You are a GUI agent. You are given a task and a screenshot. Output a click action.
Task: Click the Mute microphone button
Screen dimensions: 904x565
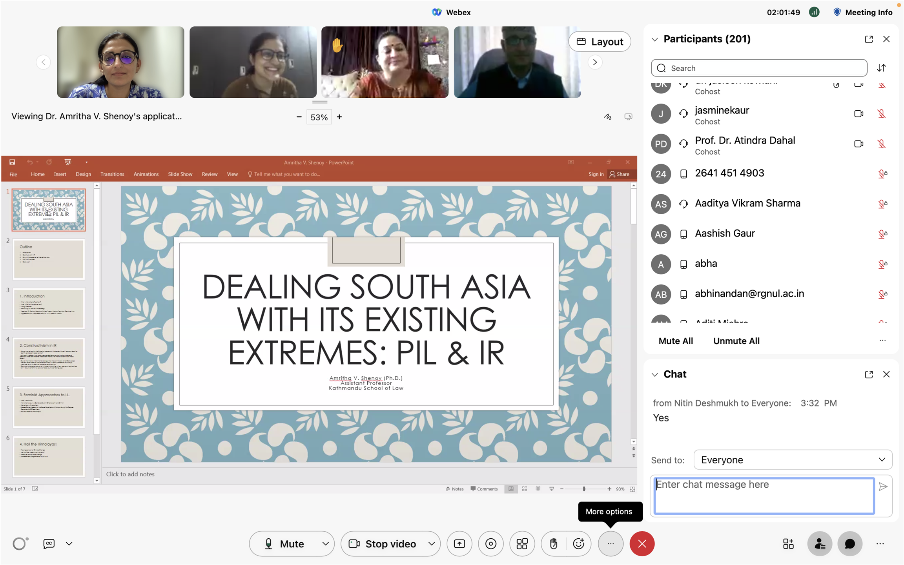coord(285,543)
